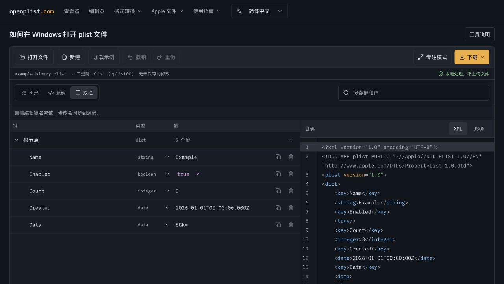The width and height of the screenshot is (504, 284).
Task: Switch to 源码 source view
Action: [57, 93]
